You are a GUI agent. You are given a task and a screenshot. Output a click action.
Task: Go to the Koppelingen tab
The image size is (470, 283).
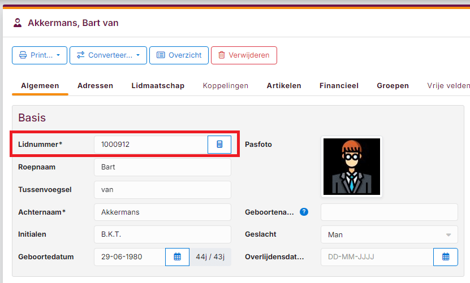(226, 86)
